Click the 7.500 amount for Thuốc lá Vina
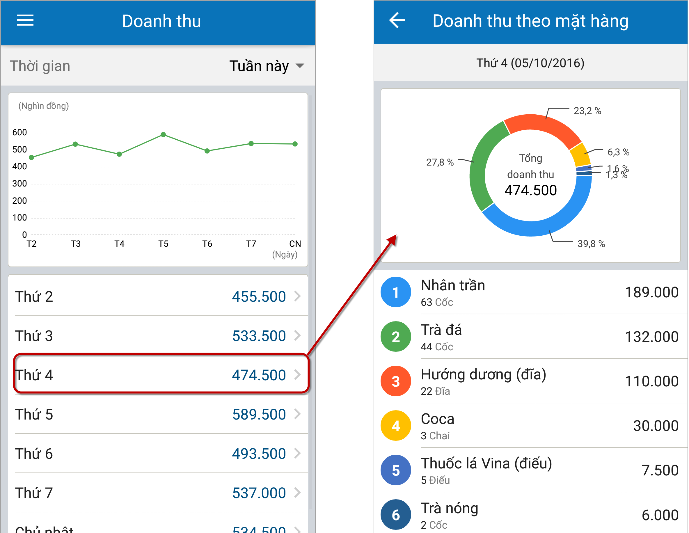This screenshot has width=689, height=533. point(660,470)
